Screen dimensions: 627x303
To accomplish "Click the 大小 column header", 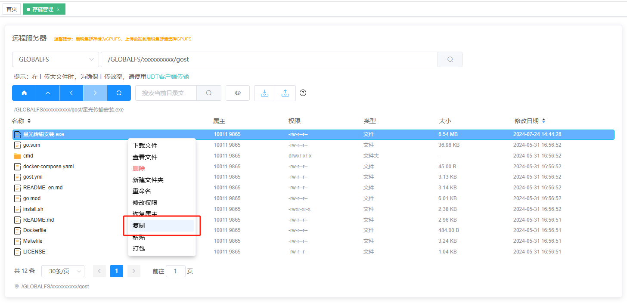I will (x=445, y=121).
